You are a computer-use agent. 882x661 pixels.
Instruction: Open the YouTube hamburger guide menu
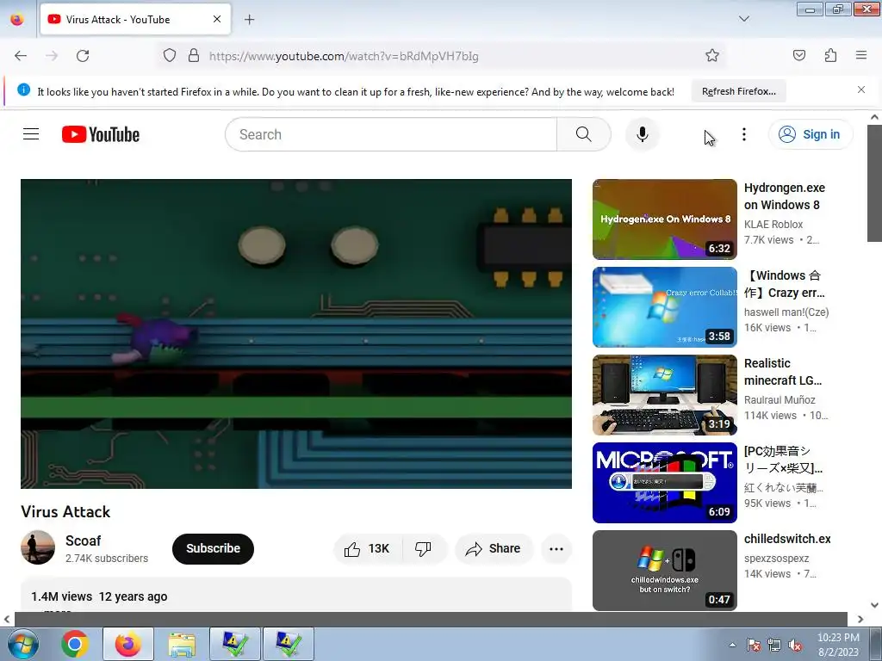pos(31,134)
